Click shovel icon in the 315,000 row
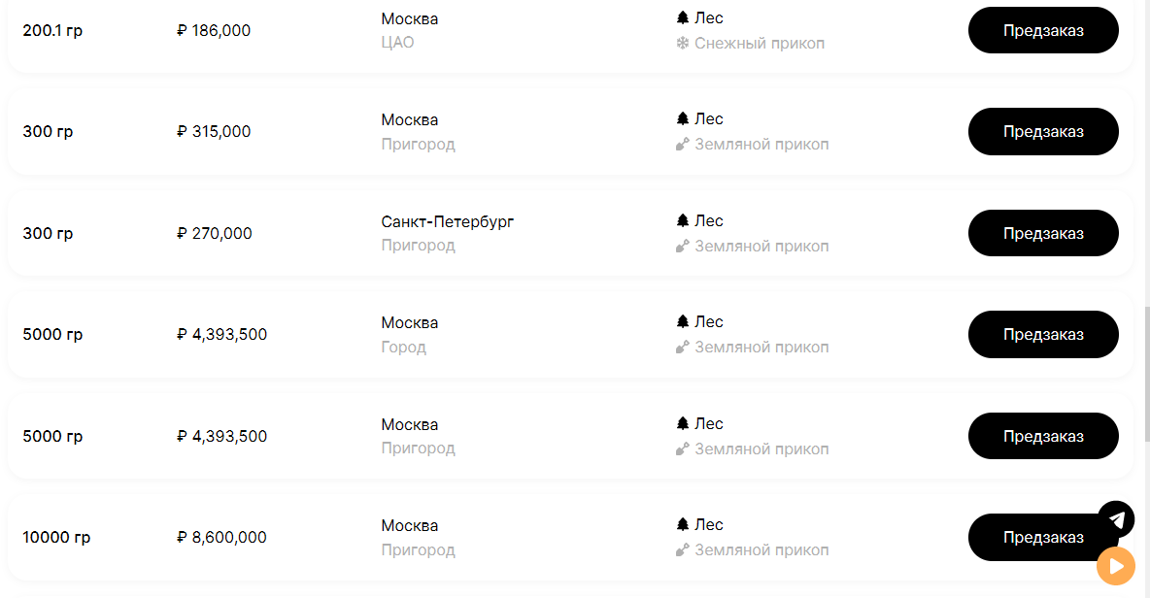The width and height of the screenshot is (1150, 598). (x=682, y=145)
